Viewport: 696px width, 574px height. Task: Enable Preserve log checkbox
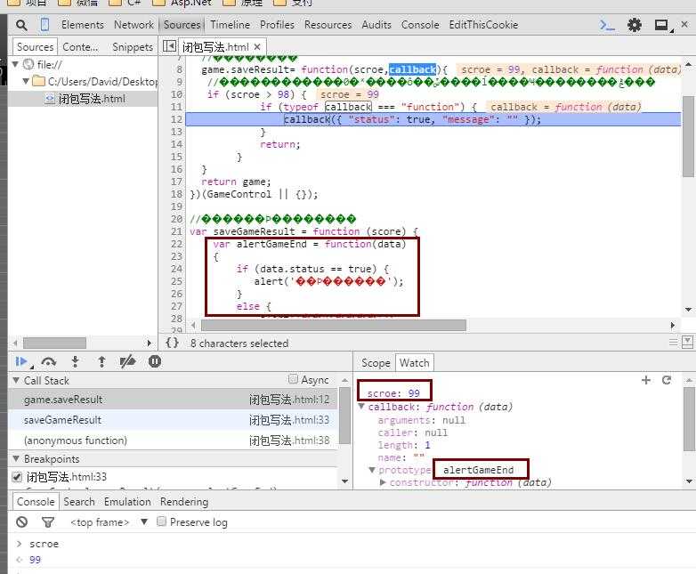coord(162,521)
